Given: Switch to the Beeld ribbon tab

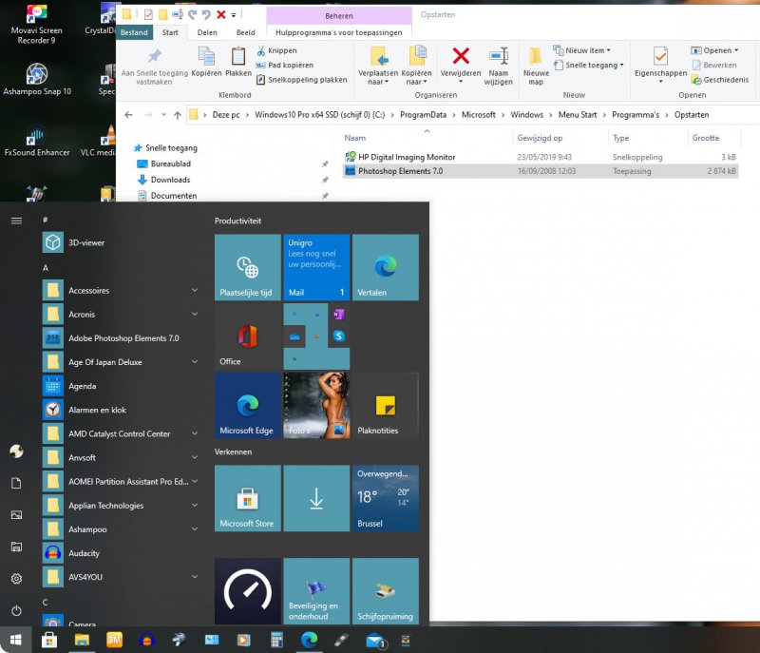Looking at the screenshot, I should point(245,32).
